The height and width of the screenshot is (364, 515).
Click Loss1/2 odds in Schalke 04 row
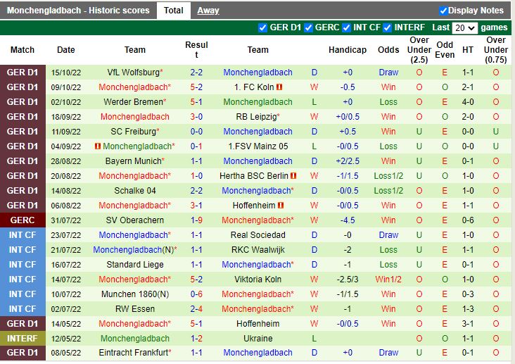[388, 191]
